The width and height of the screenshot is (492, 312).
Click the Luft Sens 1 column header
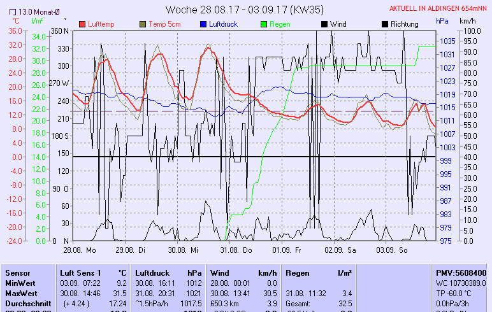click(x=80, y=273)
